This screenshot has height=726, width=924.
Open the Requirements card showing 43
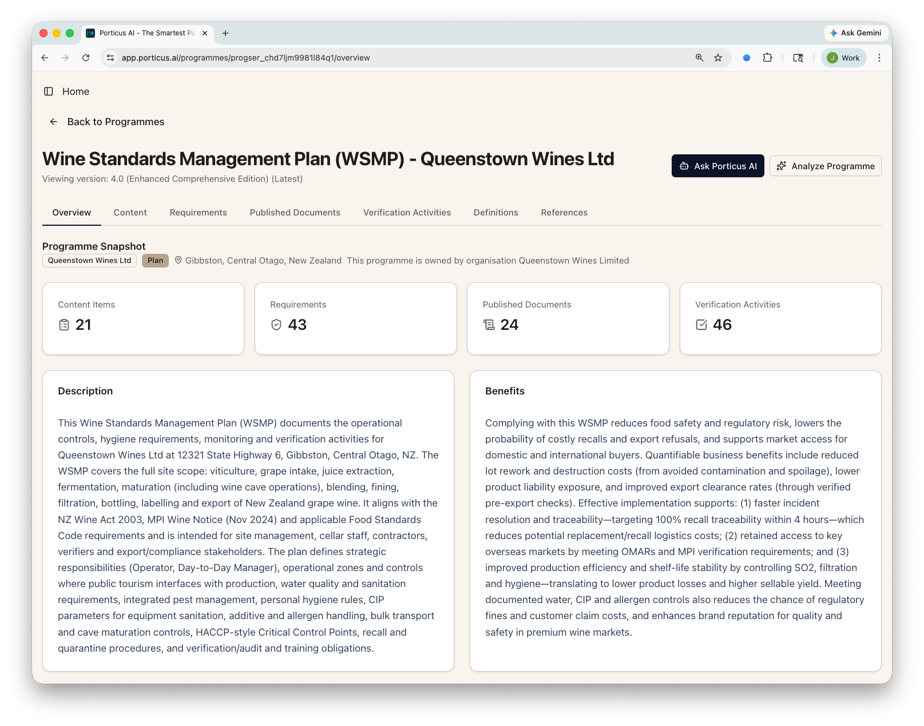pos(356,318)
